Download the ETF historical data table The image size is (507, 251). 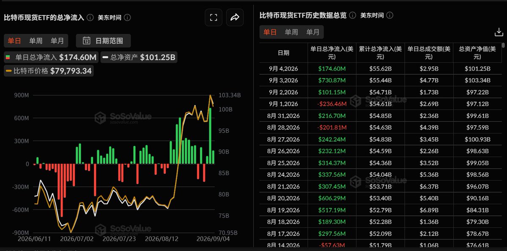point(499,32)
